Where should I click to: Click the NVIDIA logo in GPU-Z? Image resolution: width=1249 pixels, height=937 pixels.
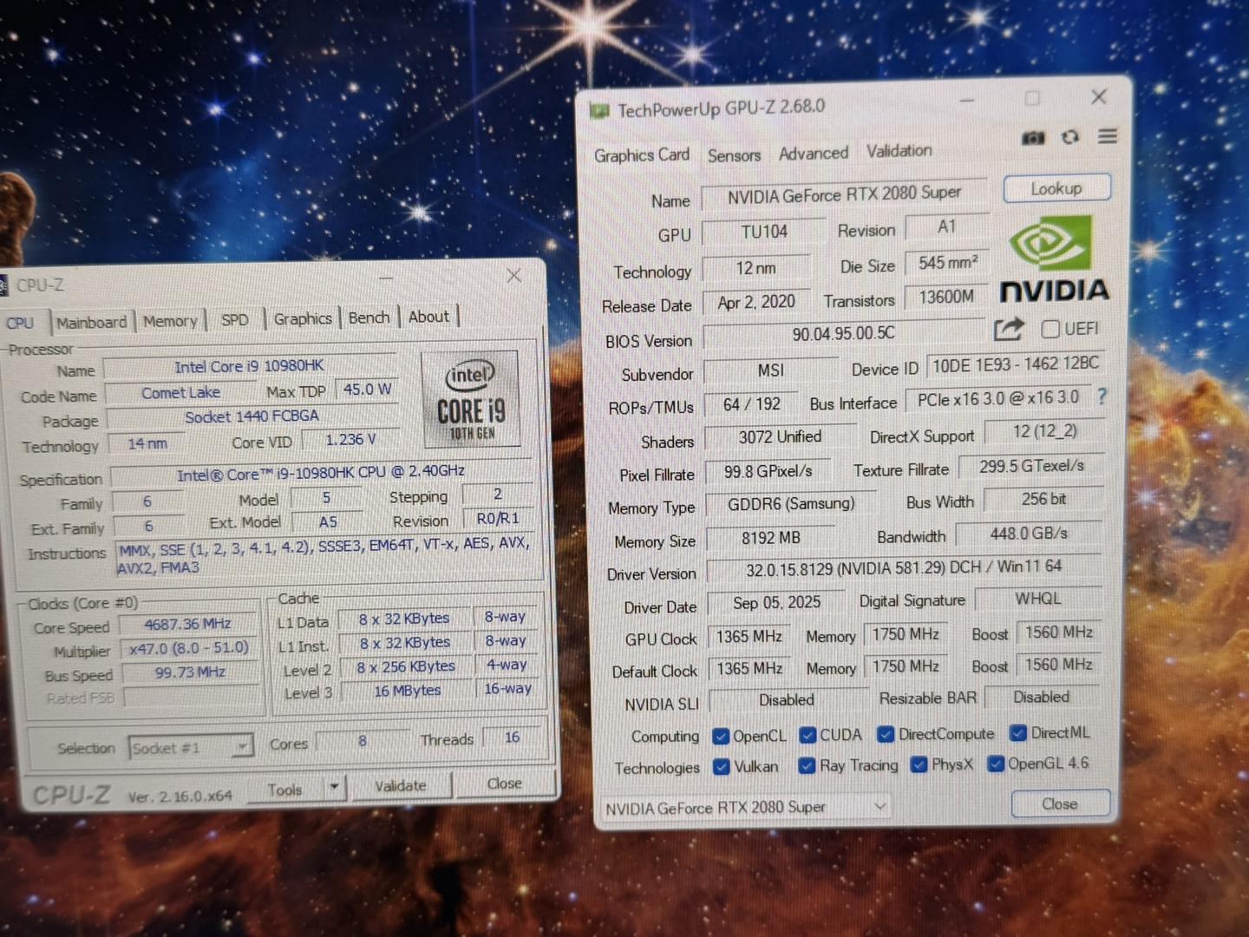pos(1054,259)
